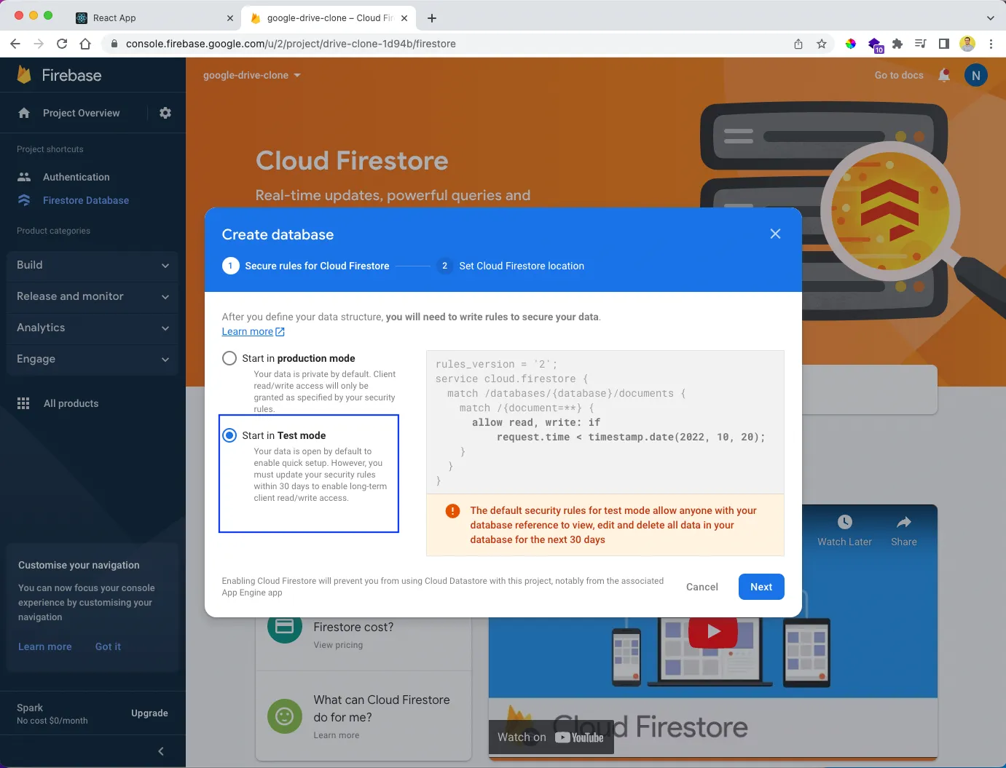This screenshot has width=1006, height=768.
Task: Click Learn more under What can Firestore do
Action: tap(337, 735)
